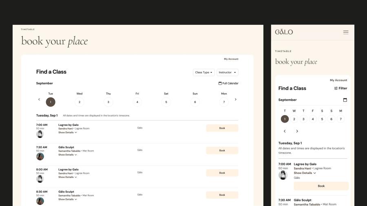Select day 7 in mobile date strip
The height and width of the screenshot is (206, 367).
(340, 119)
